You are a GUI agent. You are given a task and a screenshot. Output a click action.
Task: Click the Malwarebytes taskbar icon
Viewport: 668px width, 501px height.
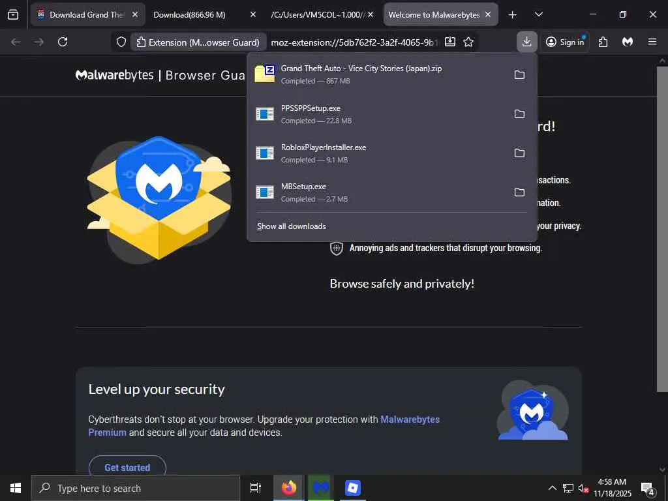pos(321,488)
